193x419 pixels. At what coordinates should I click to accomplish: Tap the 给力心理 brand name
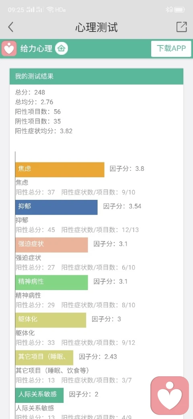[36, 49]
